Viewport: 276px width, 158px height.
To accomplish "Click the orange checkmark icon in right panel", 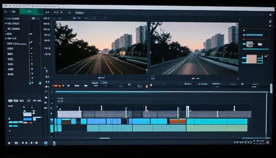I will pyautogui.click(x=267, y=56).
